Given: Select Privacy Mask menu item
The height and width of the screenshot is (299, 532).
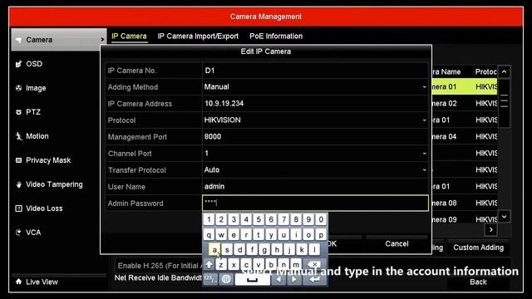Looking at the screenshot, I should [48, 160].
